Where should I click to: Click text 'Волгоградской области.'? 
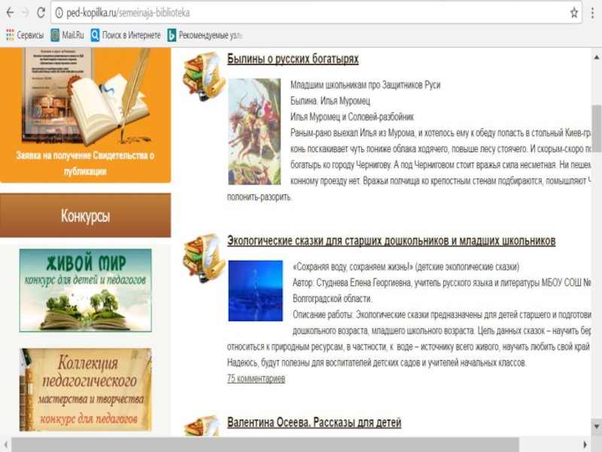332,298
